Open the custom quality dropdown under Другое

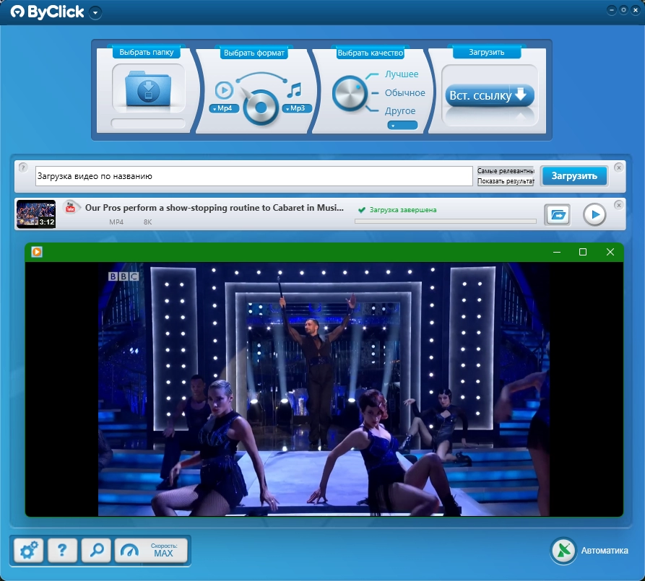click(402, 125)
